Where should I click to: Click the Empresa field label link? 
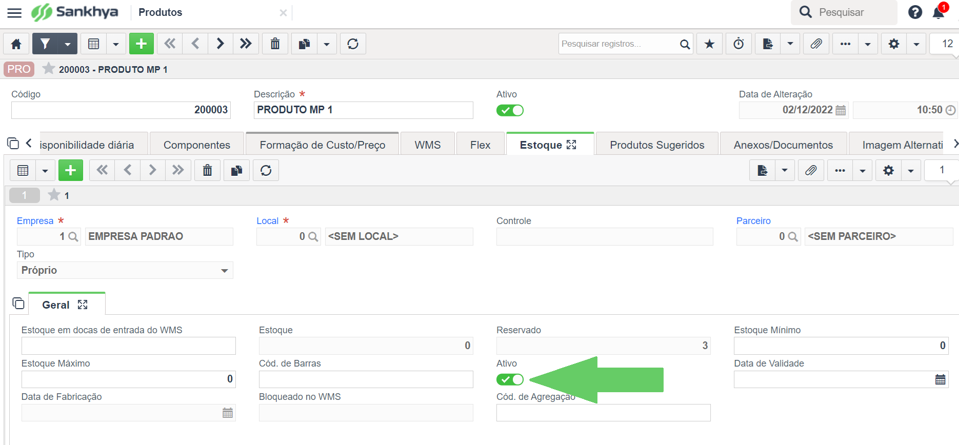tap(35, 221)
